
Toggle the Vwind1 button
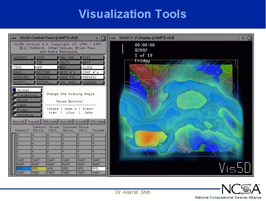click(x=34, y=122)
